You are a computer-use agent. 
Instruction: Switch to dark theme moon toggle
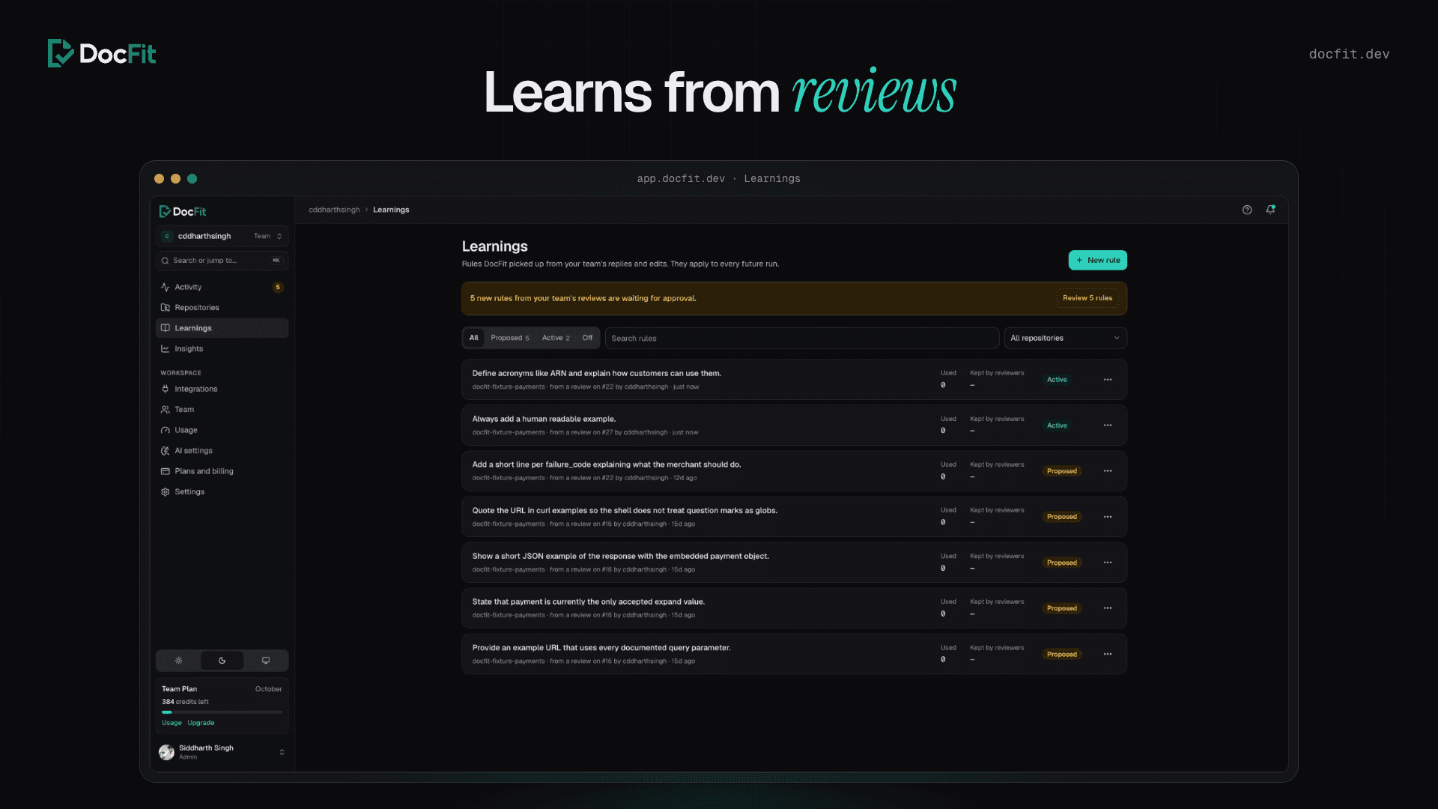222,661
